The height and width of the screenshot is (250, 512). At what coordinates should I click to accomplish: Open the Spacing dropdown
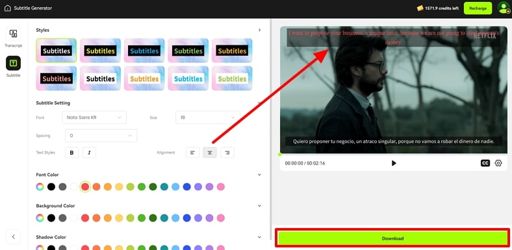coord(101,135)
